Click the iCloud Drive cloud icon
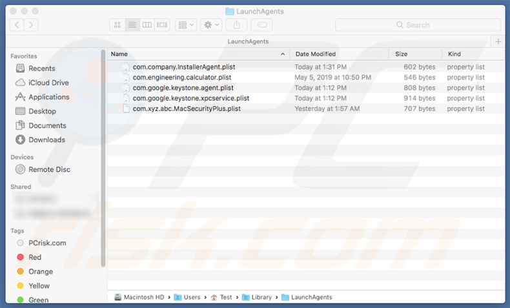The height and width of the screenshot is (308, 510). tap(20, 83)
